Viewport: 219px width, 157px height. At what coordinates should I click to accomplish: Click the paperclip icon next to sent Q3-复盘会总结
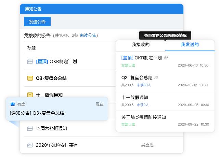point(157,77)
